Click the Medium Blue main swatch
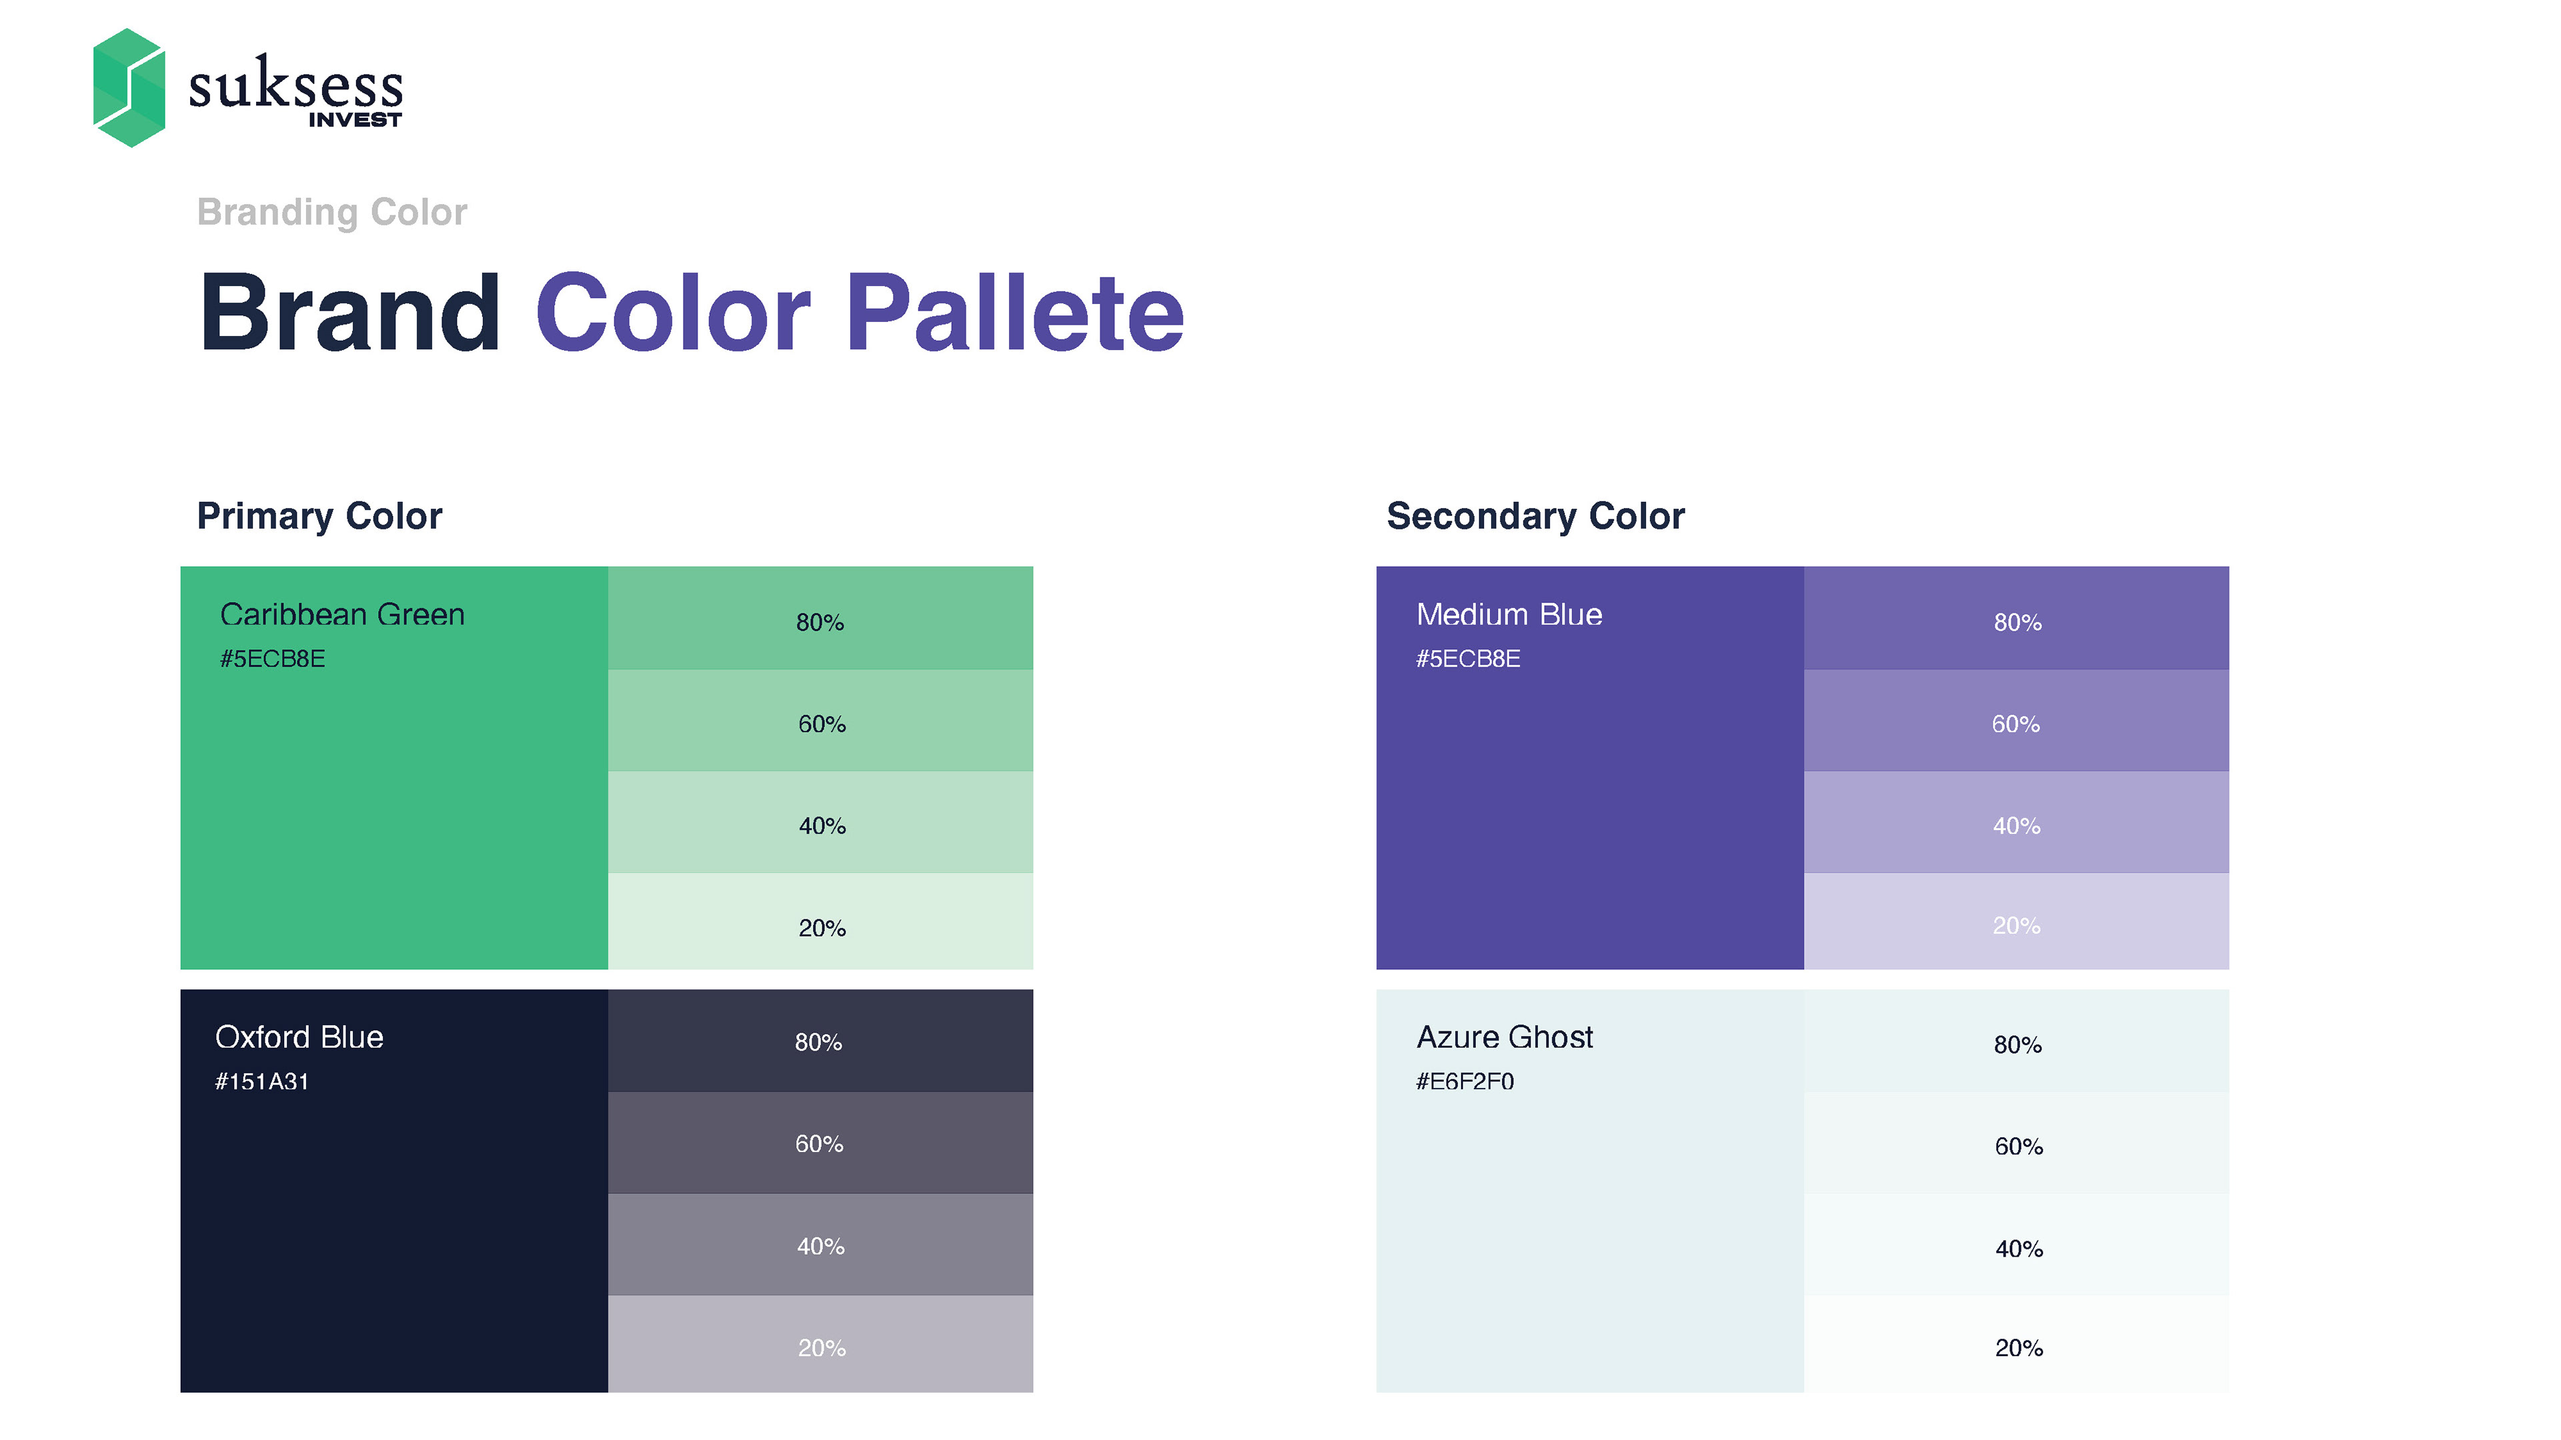 1589,795
